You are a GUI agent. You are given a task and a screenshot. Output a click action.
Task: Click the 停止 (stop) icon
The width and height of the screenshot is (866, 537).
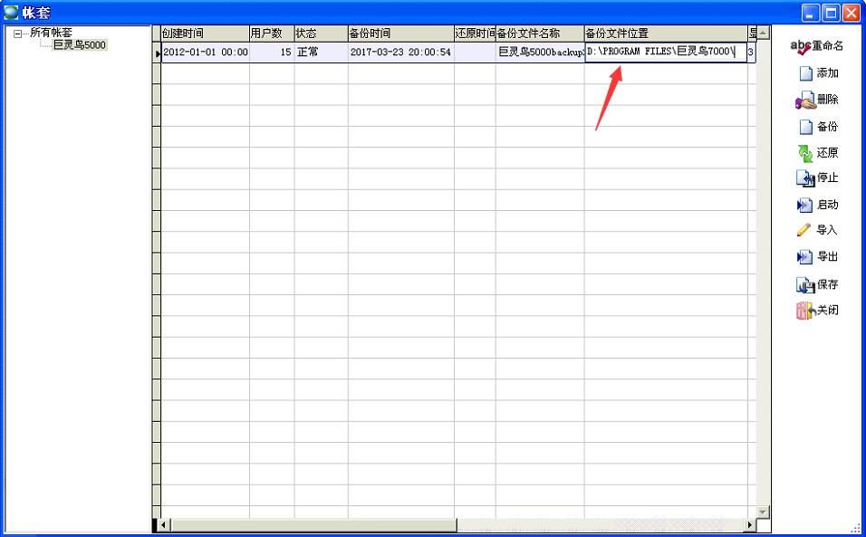tap(804, 179)
